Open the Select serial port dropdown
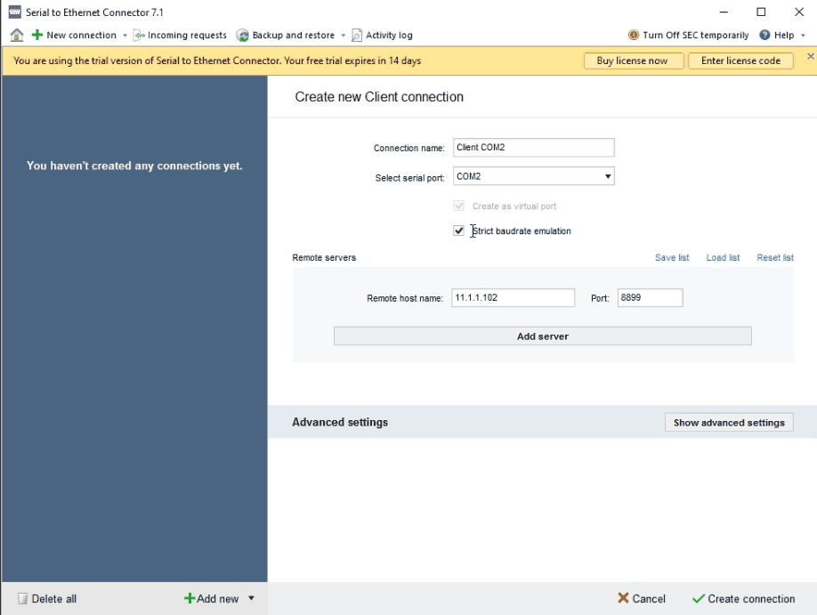 tap(534, 176)
